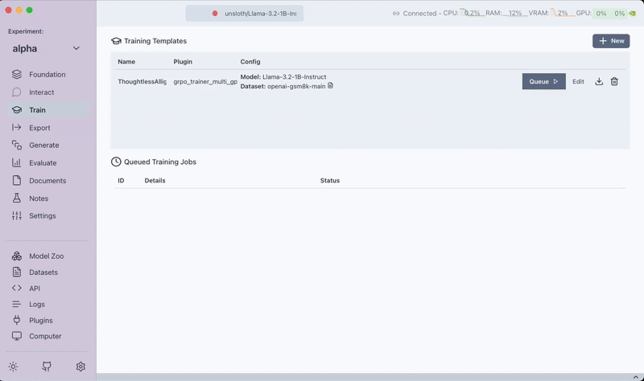Click the Status column header
Screen dimensions: 644x381
[x=330, y=181]
